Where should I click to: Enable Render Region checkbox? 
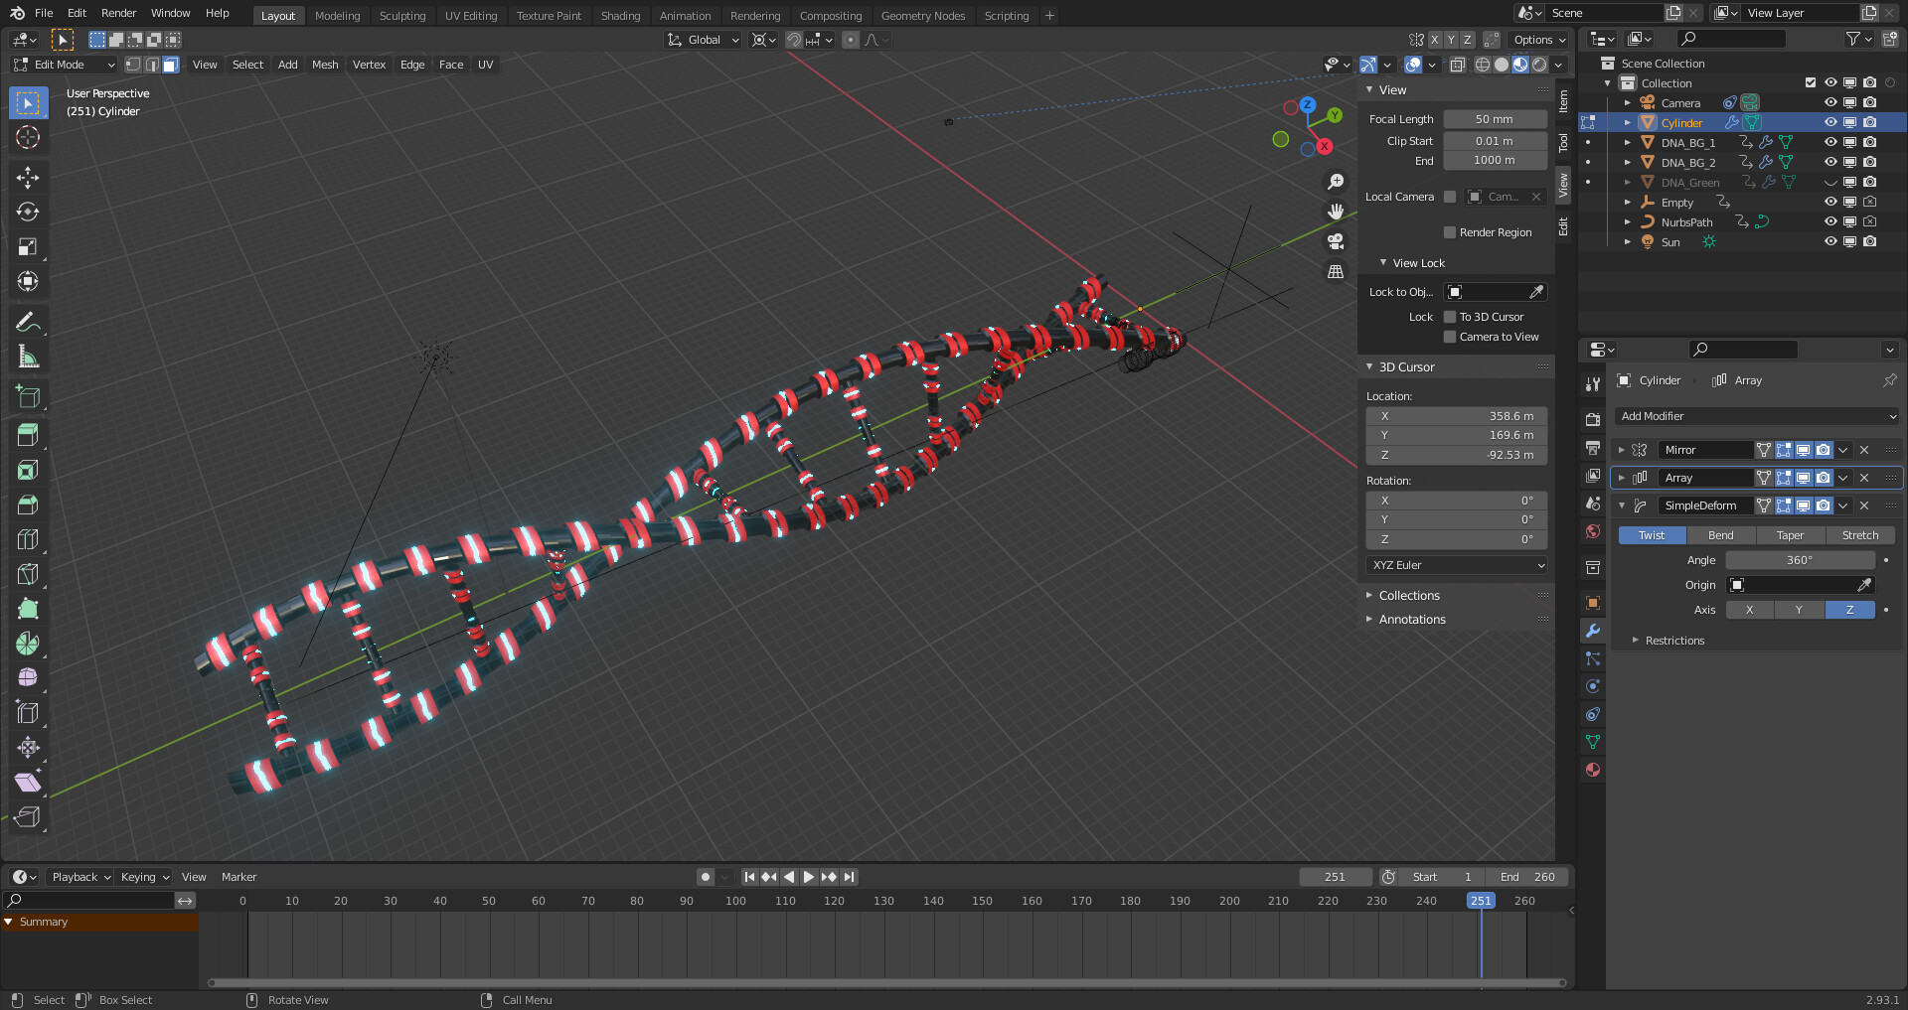1450,232
